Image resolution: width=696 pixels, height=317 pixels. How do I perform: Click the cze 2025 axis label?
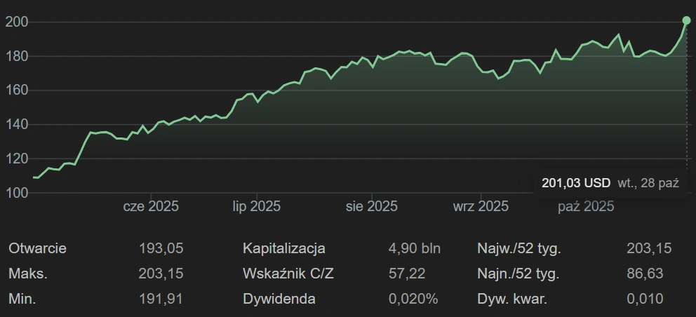(151, 206)
